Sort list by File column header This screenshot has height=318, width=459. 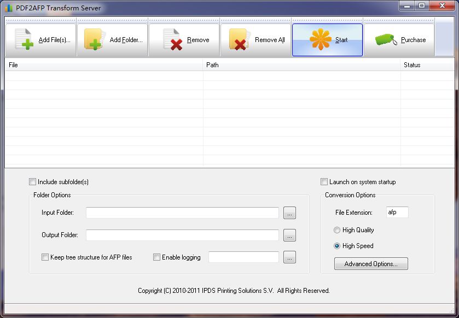tap(104, 65)
